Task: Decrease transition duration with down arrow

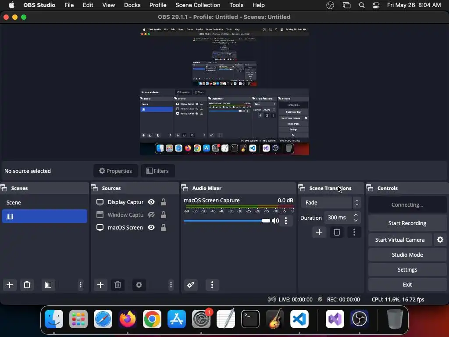Action: click(x=356, y=220)
